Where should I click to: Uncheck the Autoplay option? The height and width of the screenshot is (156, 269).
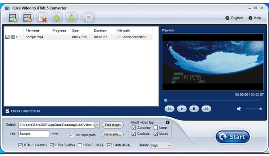click(134, 128)
